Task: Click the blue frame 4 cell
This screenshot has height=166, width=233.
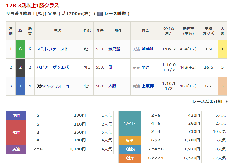Action: click(x=20, y=86)
